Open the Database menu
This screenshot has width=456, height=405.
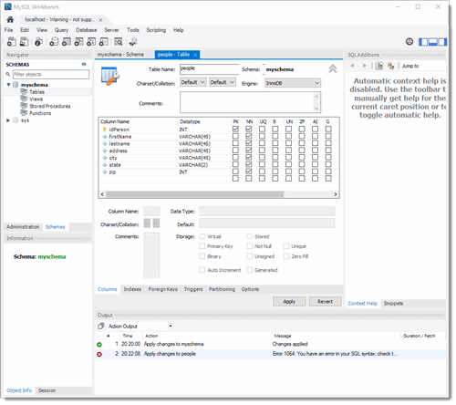click(87, 30)
